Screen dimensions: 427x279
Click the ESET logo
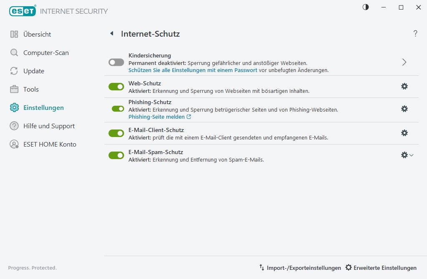tap(22, 11)
